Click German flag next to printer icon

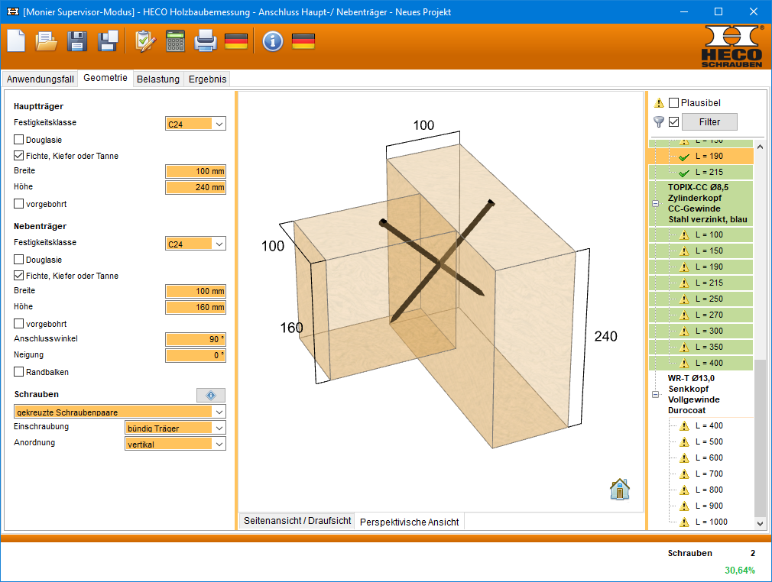point(236,41)
